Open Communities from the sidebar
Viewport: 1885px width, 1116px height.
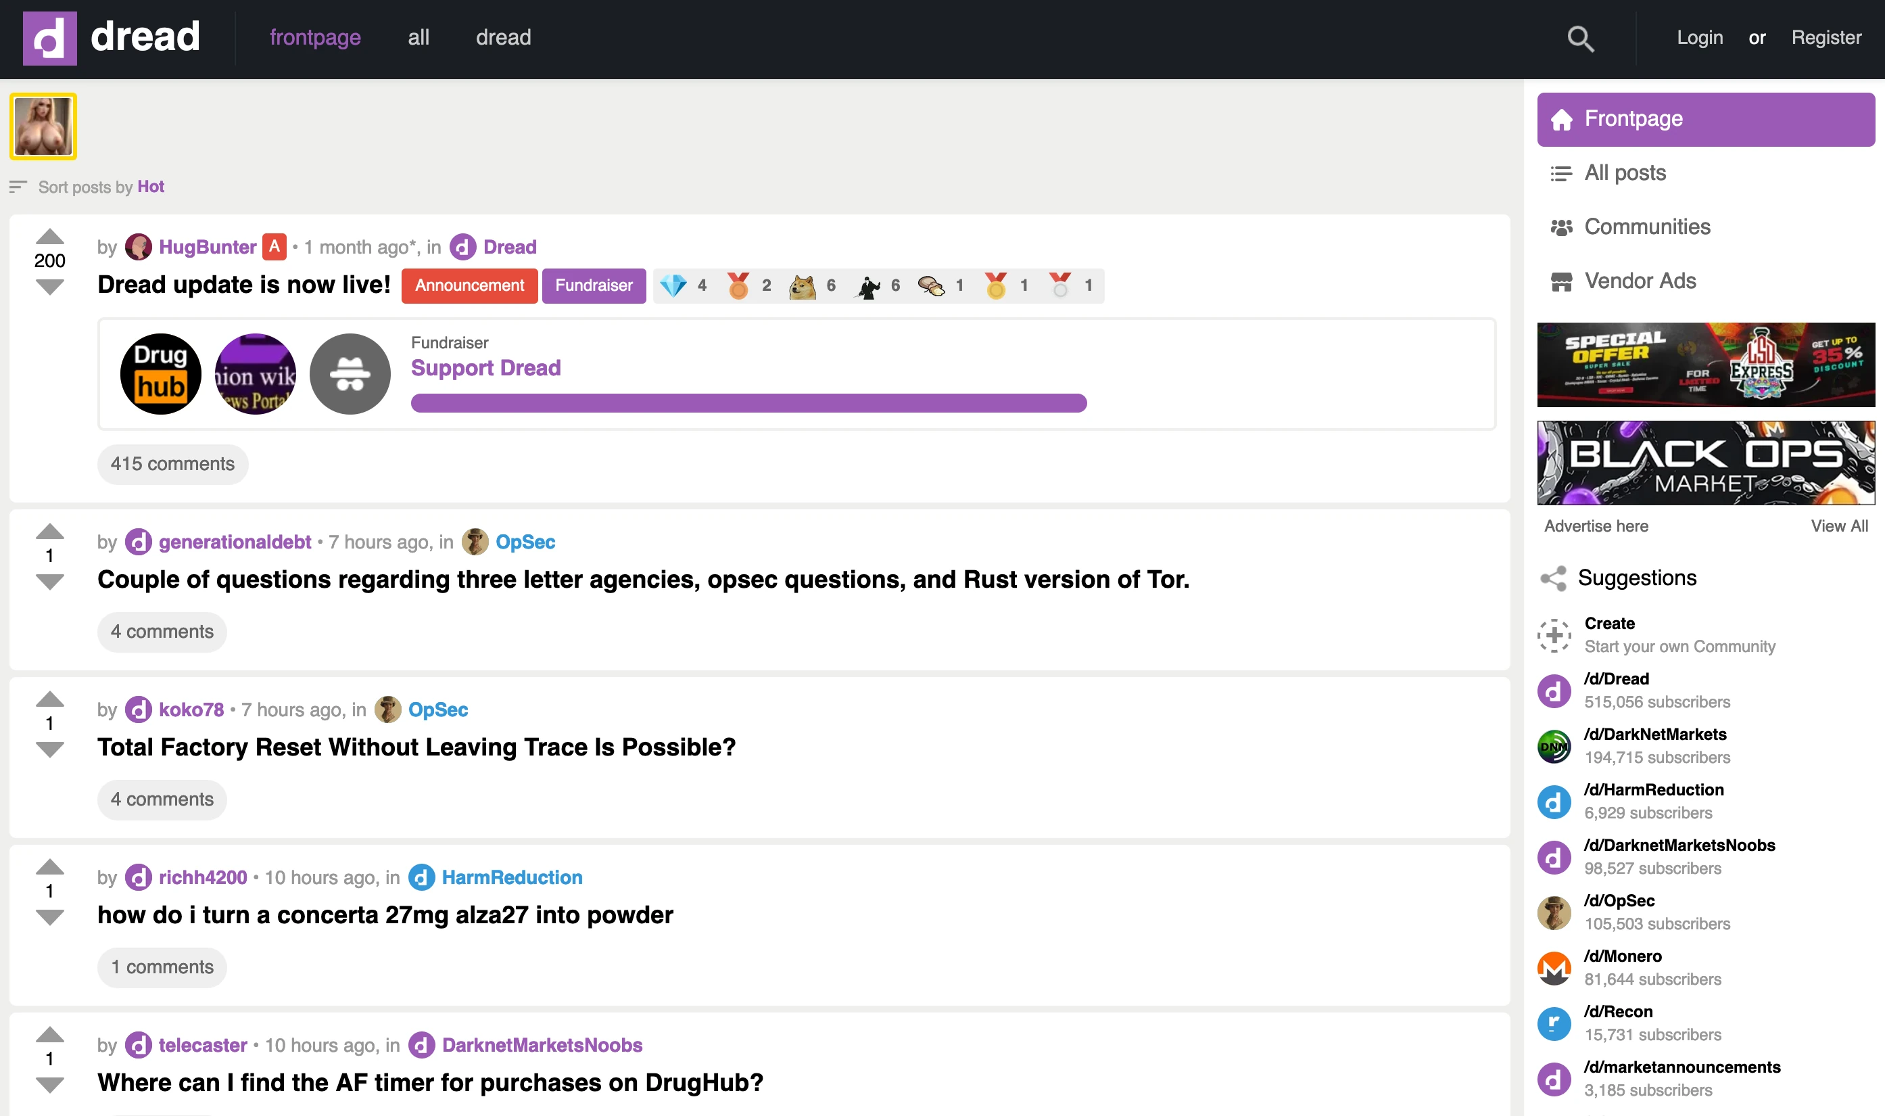click(x=1647, y=227)
